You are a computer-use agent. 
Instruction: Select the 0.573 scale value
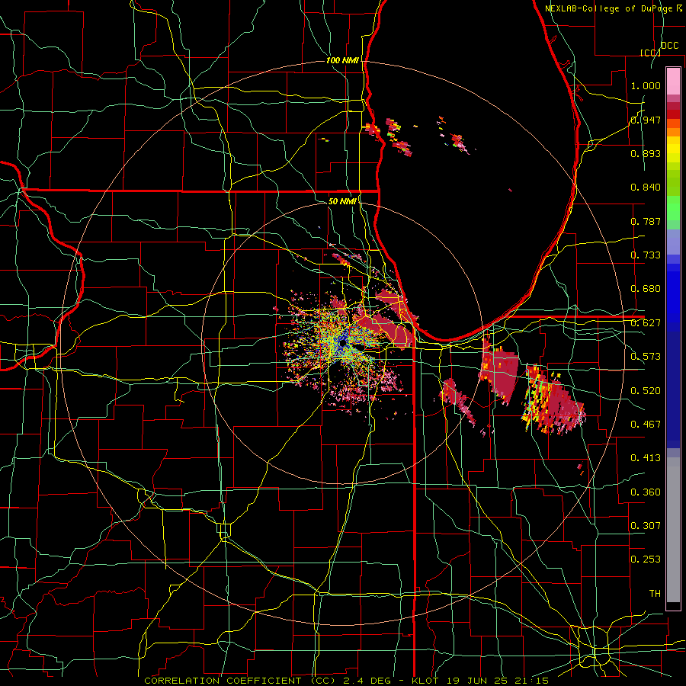(x=646, y=357)
